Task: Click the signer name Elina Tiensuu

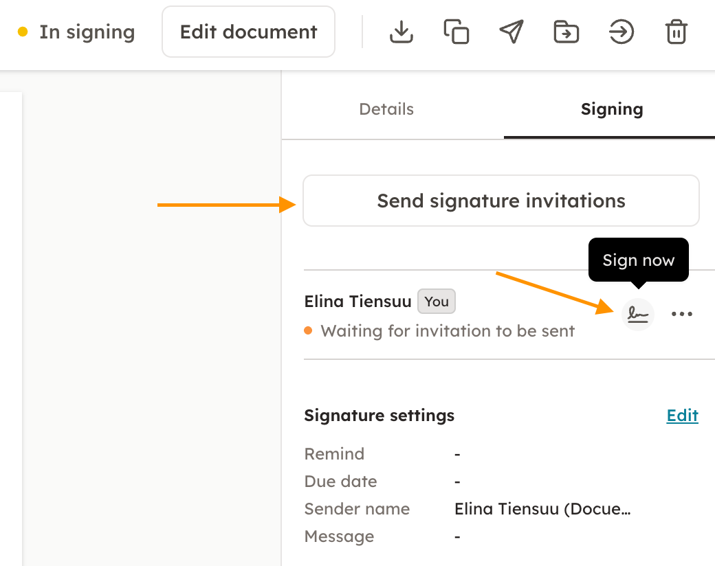Action: coord(357,302)
